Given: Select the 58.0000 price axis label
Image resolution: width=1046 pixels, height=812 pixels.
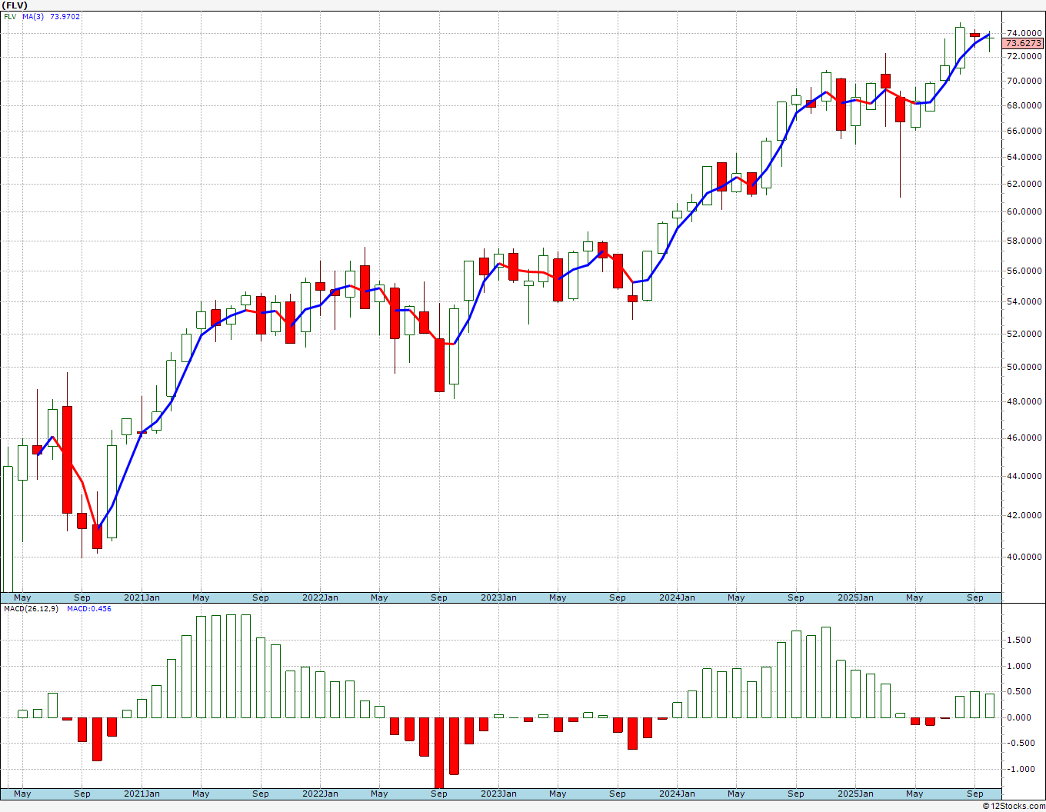Looking at the screenshot, I should coord(1024,241).
